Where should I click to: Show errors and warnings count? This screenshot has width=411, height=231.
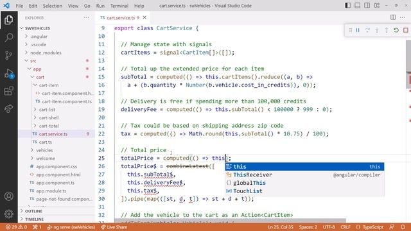(x=16, y=227)
